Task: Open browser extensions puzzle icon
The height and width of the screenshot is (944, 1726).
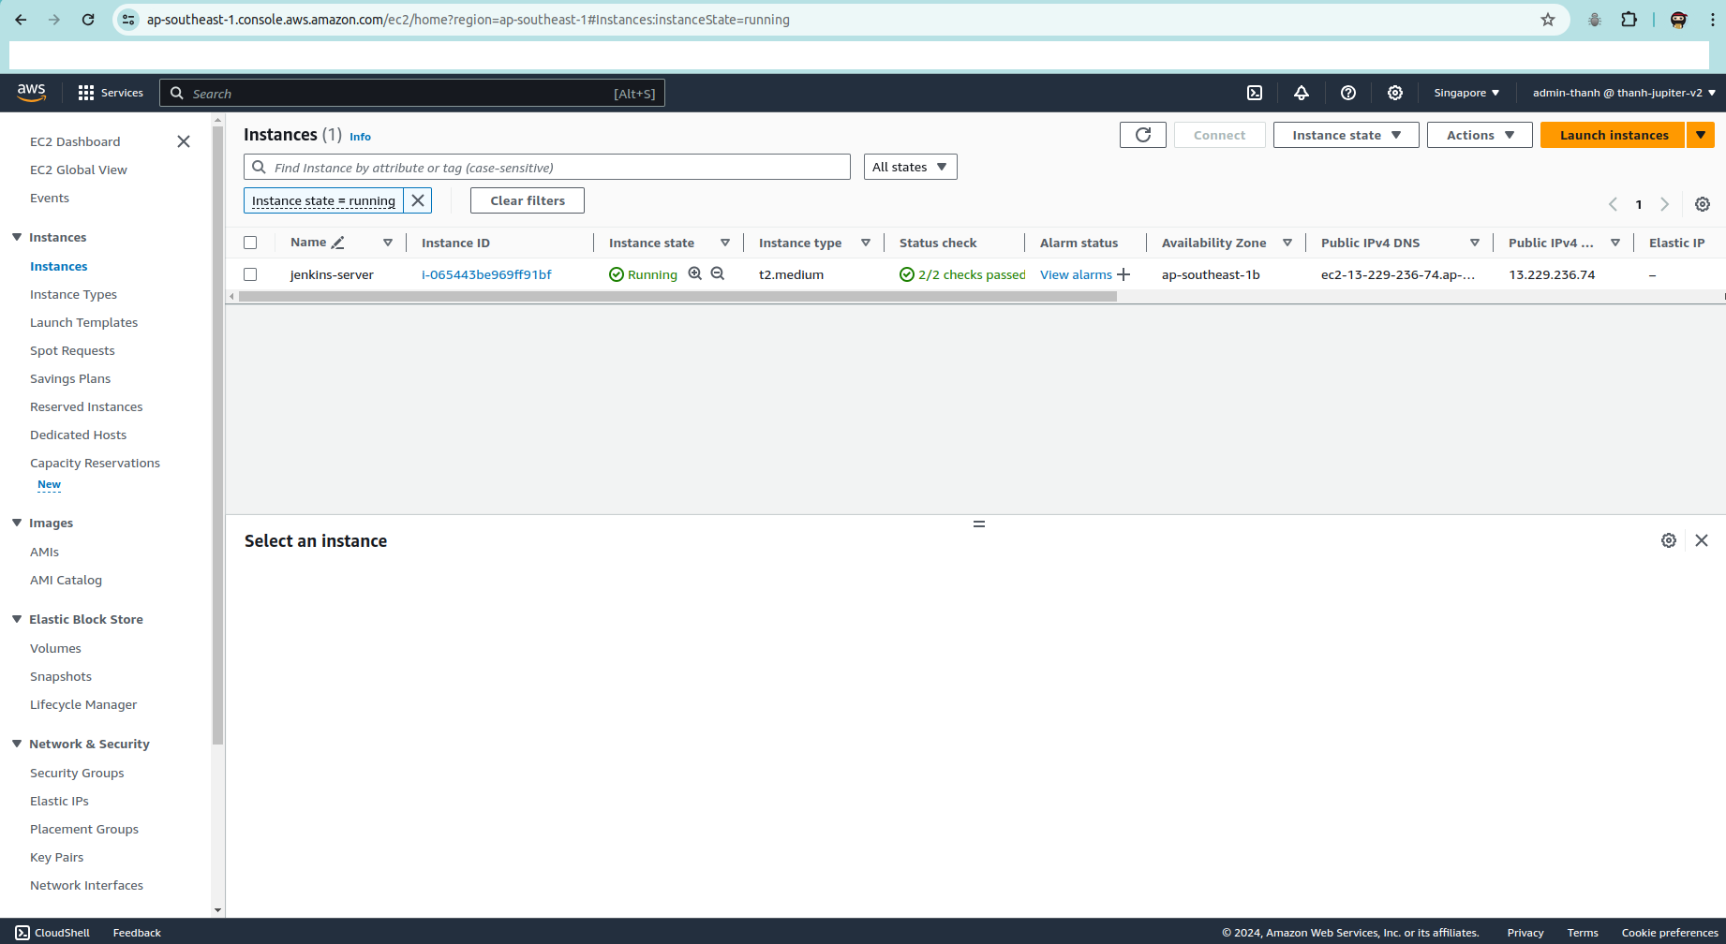Action: (x=1629, y=20)
